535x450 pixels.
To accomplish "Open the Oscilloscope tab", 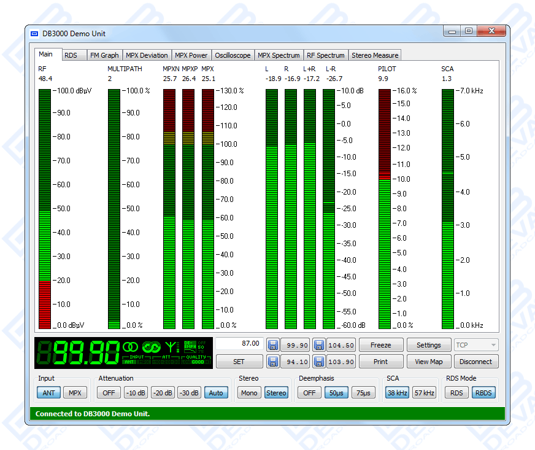I will 233,55.
